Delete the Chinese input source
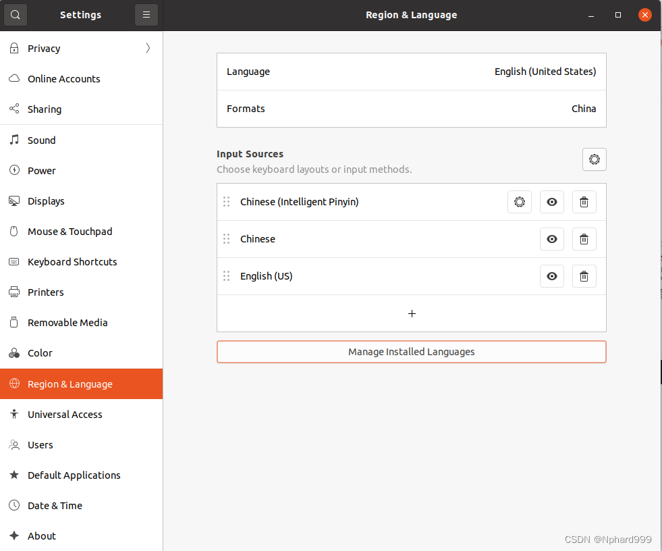This screenshot has height=551, width=662. point(584,238)
